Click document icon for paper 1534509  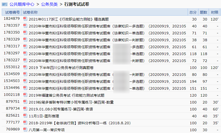coord(25,74)
